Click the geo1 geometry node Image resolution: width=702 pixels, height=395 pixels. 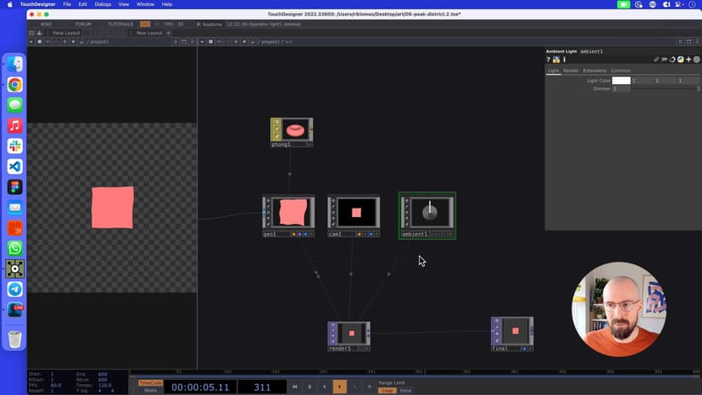[x=292, y=213]
